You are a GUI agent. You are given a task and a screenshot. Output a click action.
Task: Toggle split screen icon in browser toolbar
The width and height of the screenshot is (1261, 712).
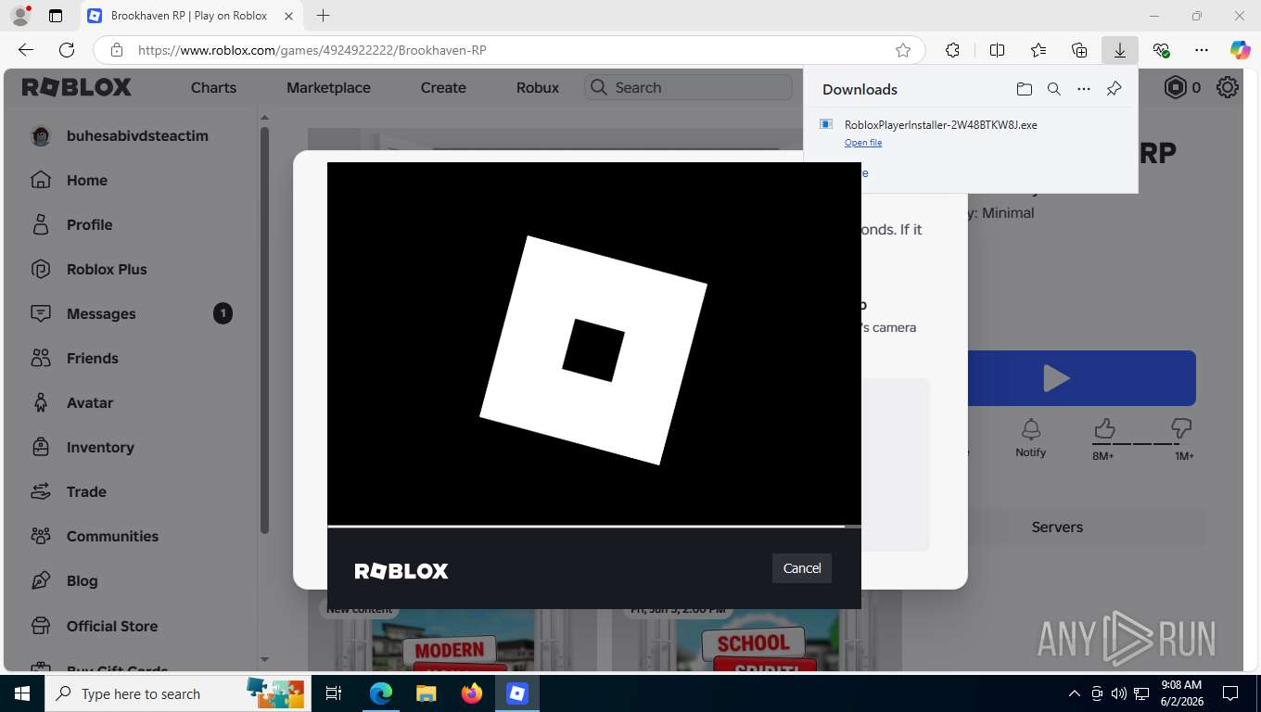[997, 50]
